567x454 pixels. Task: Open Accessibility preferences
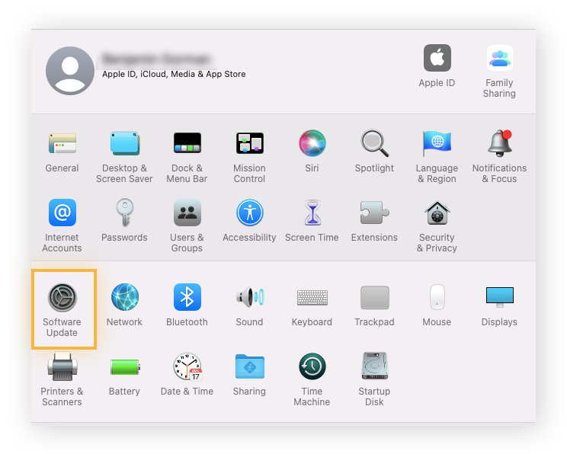point(249,213)
